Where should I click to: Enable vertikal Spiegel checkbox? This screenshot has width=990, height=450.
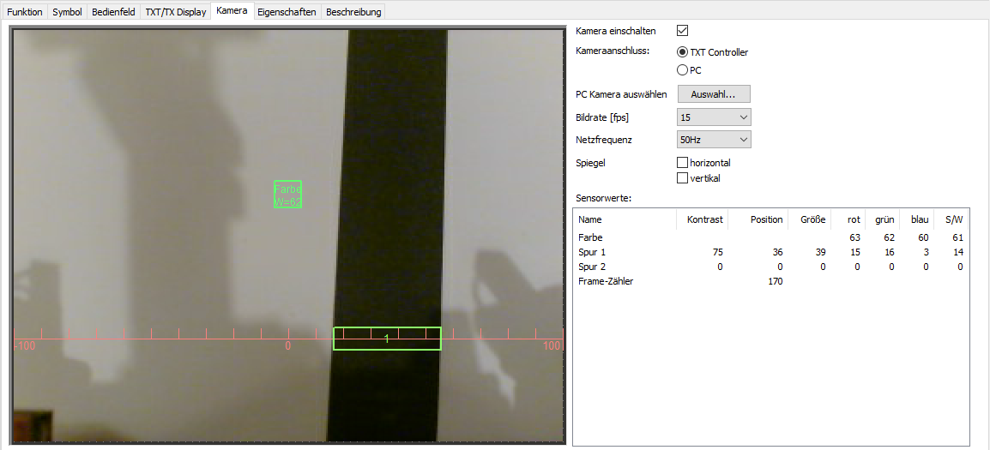point(682,178)
